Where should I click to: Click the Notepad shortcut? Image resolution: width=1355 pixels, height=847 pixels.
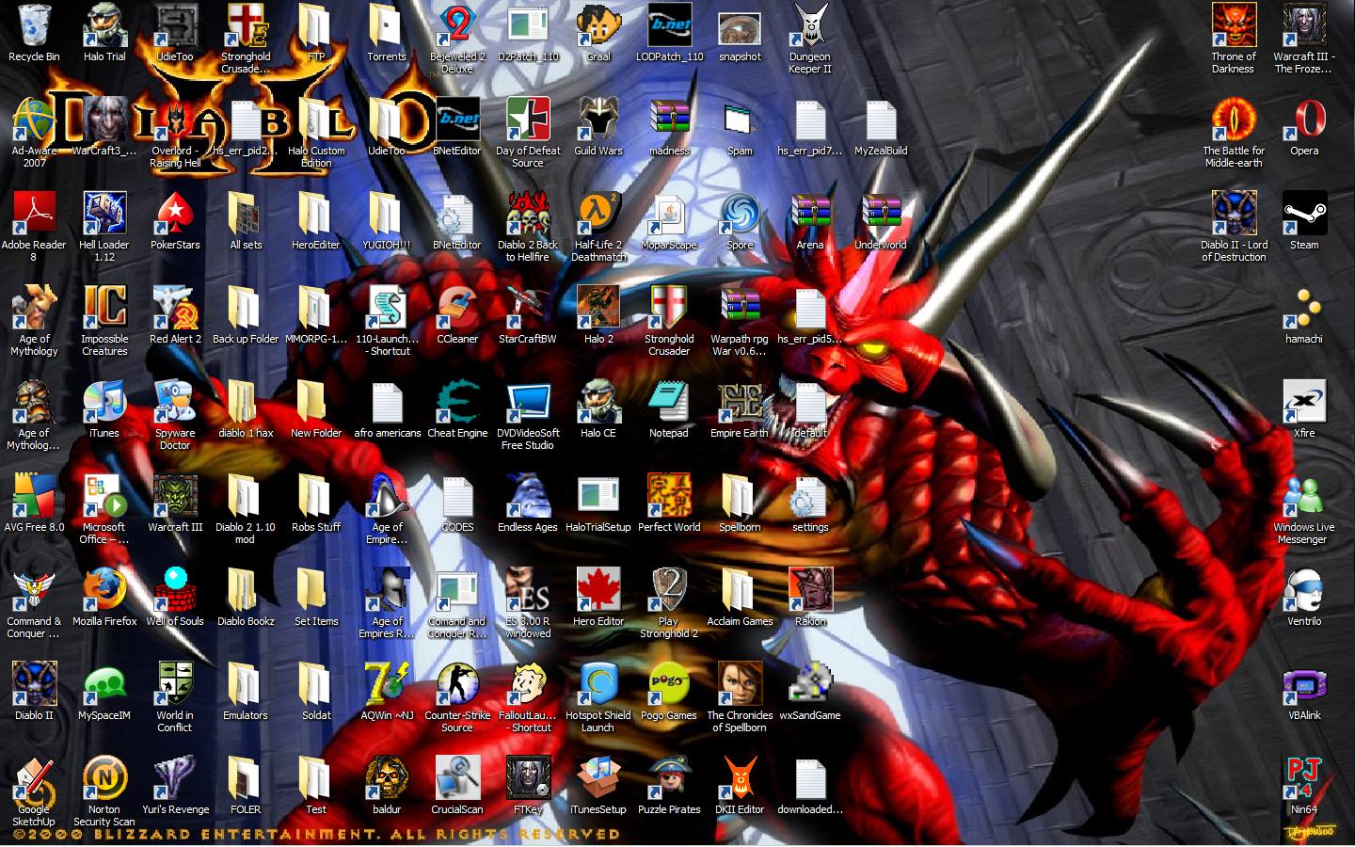pyautogui.click(x=669, y=402)
